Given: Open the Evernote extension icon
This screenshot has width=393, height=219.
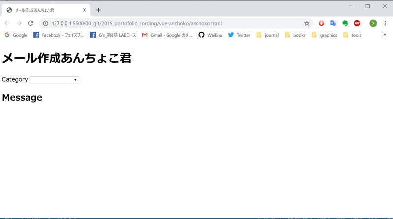Looking at the screenshot, I should (345, 23).
